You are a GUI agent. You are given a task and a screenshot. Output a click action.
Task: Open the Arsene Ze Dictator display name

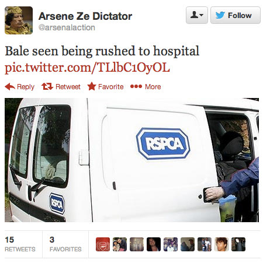[85, 16]
